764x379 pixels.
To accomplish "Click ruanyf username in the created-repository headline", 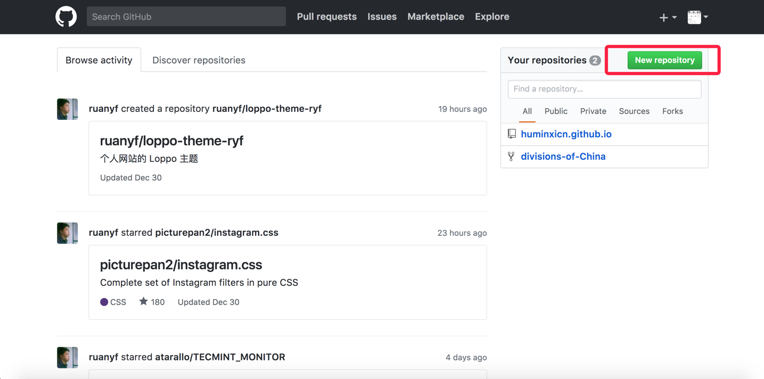I will (104, 109).
